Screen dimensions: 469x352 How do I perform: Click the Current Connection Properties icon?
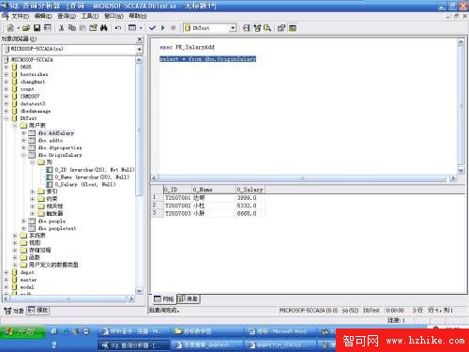click(x=281, y=28)
